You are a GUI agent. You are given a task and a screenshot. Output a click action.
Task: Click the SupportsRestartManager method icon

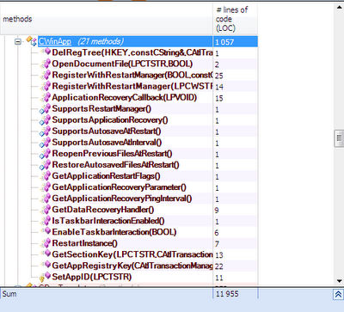point(45,109)
